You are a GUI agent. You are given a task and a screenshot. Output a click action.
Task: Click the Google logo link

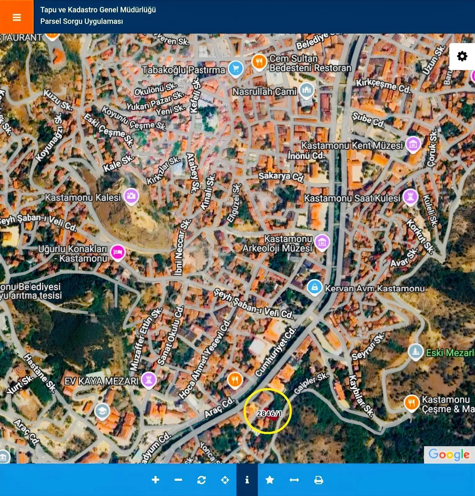pos(449,454)
